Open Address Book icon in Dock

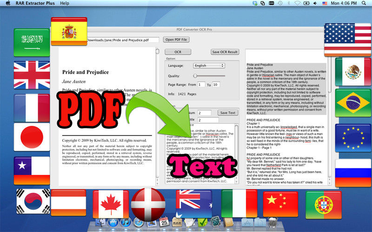click(228, 222)
